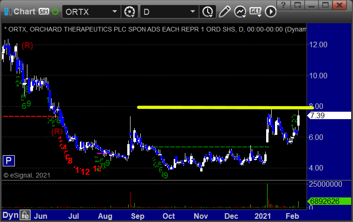Click the P marker on chart
The image size is (353, 222).
pos(9,161)
